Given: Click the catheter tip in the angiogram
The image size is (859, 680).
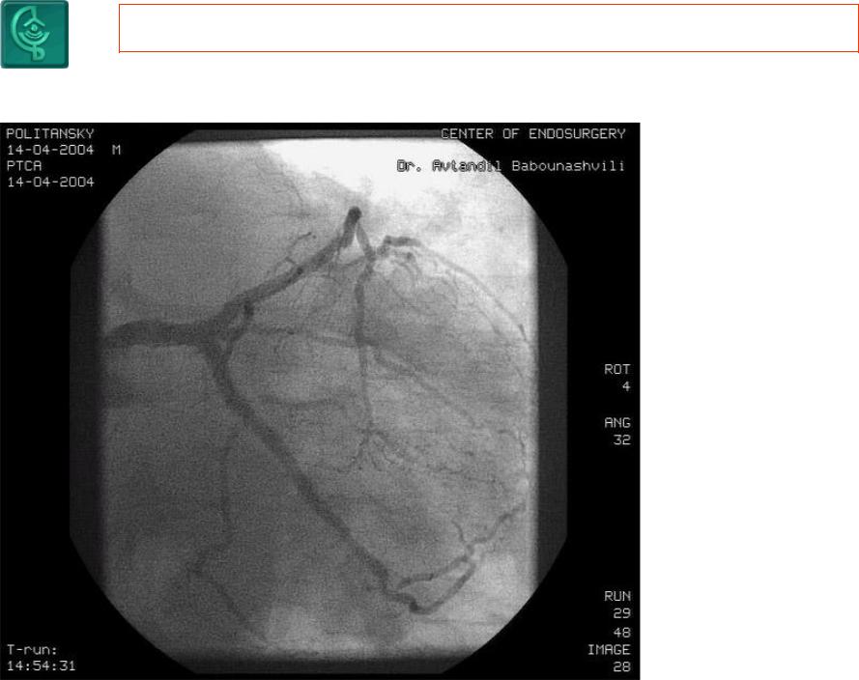Looking at the screenshot, I should [x=354, y=213].
